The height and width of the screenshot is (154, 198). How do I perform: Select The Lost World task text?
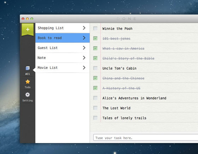click(116, 108)
